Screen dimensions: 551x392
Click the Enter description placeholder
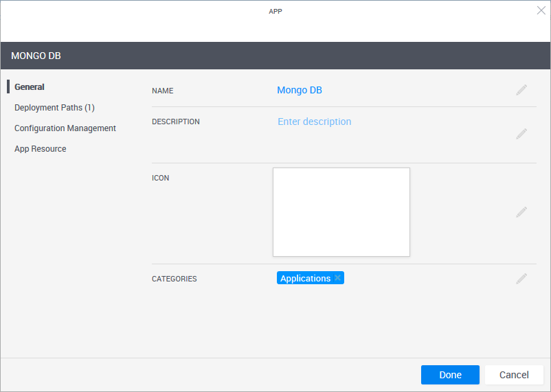tap(314, 122)
